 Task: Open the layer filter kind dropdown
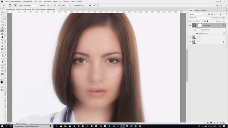click(x=196, y=14)
